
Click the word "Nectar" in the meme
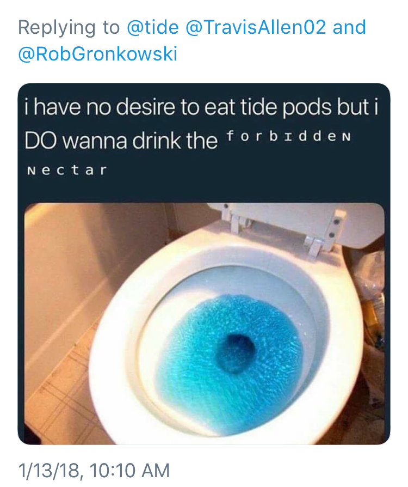(67, 170)
